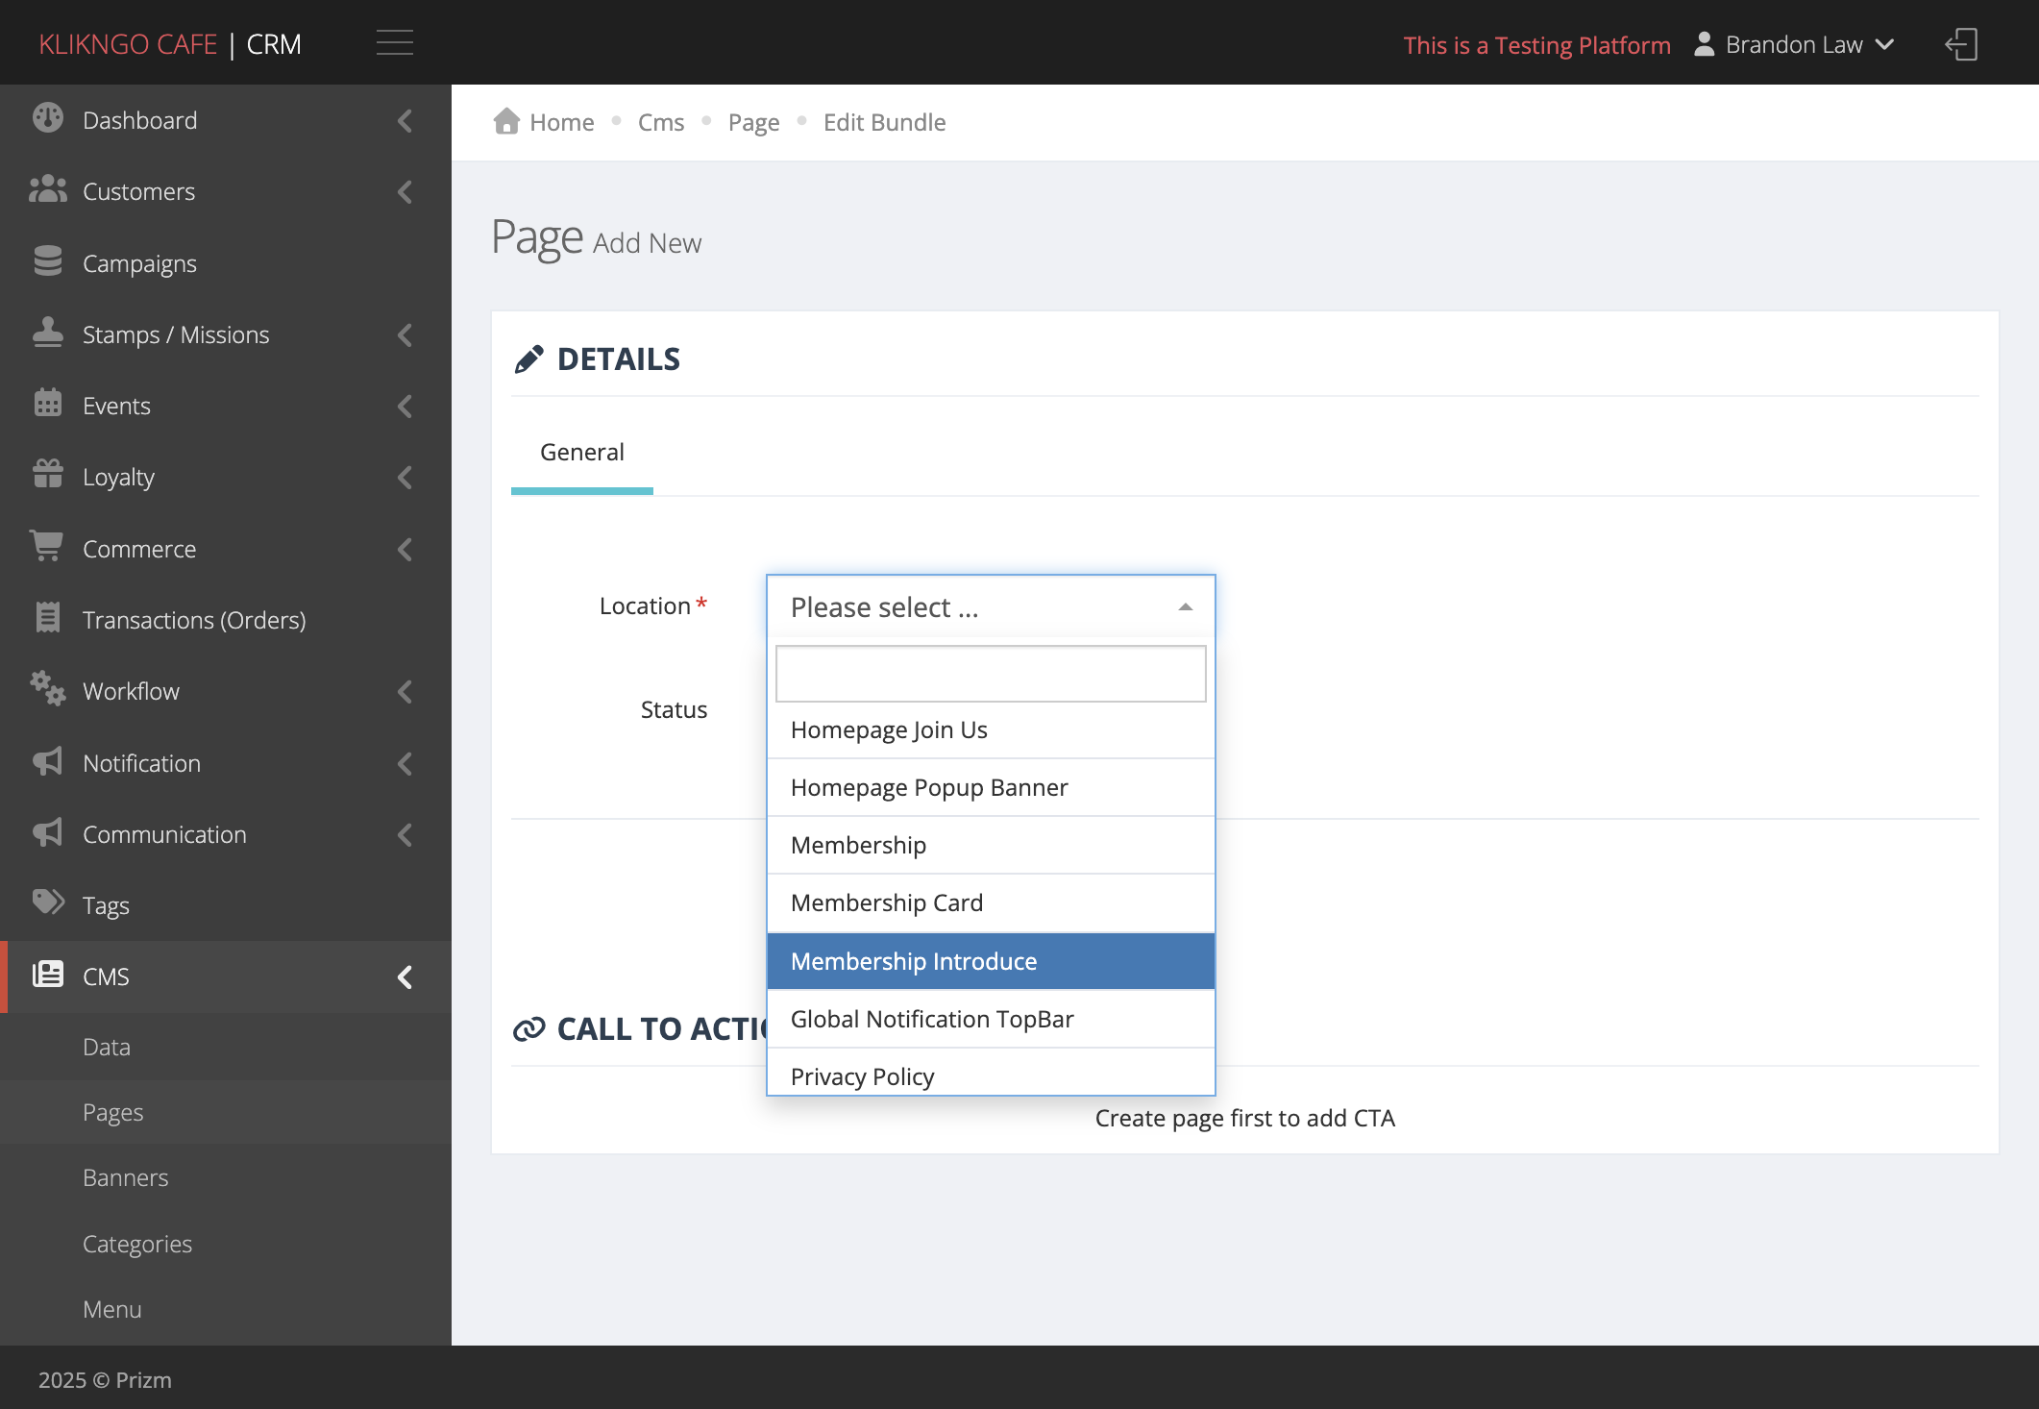This screenshot has height=1409, width=2039.
Task: Select Homepage Join Us option
Action: pos(991,730)
